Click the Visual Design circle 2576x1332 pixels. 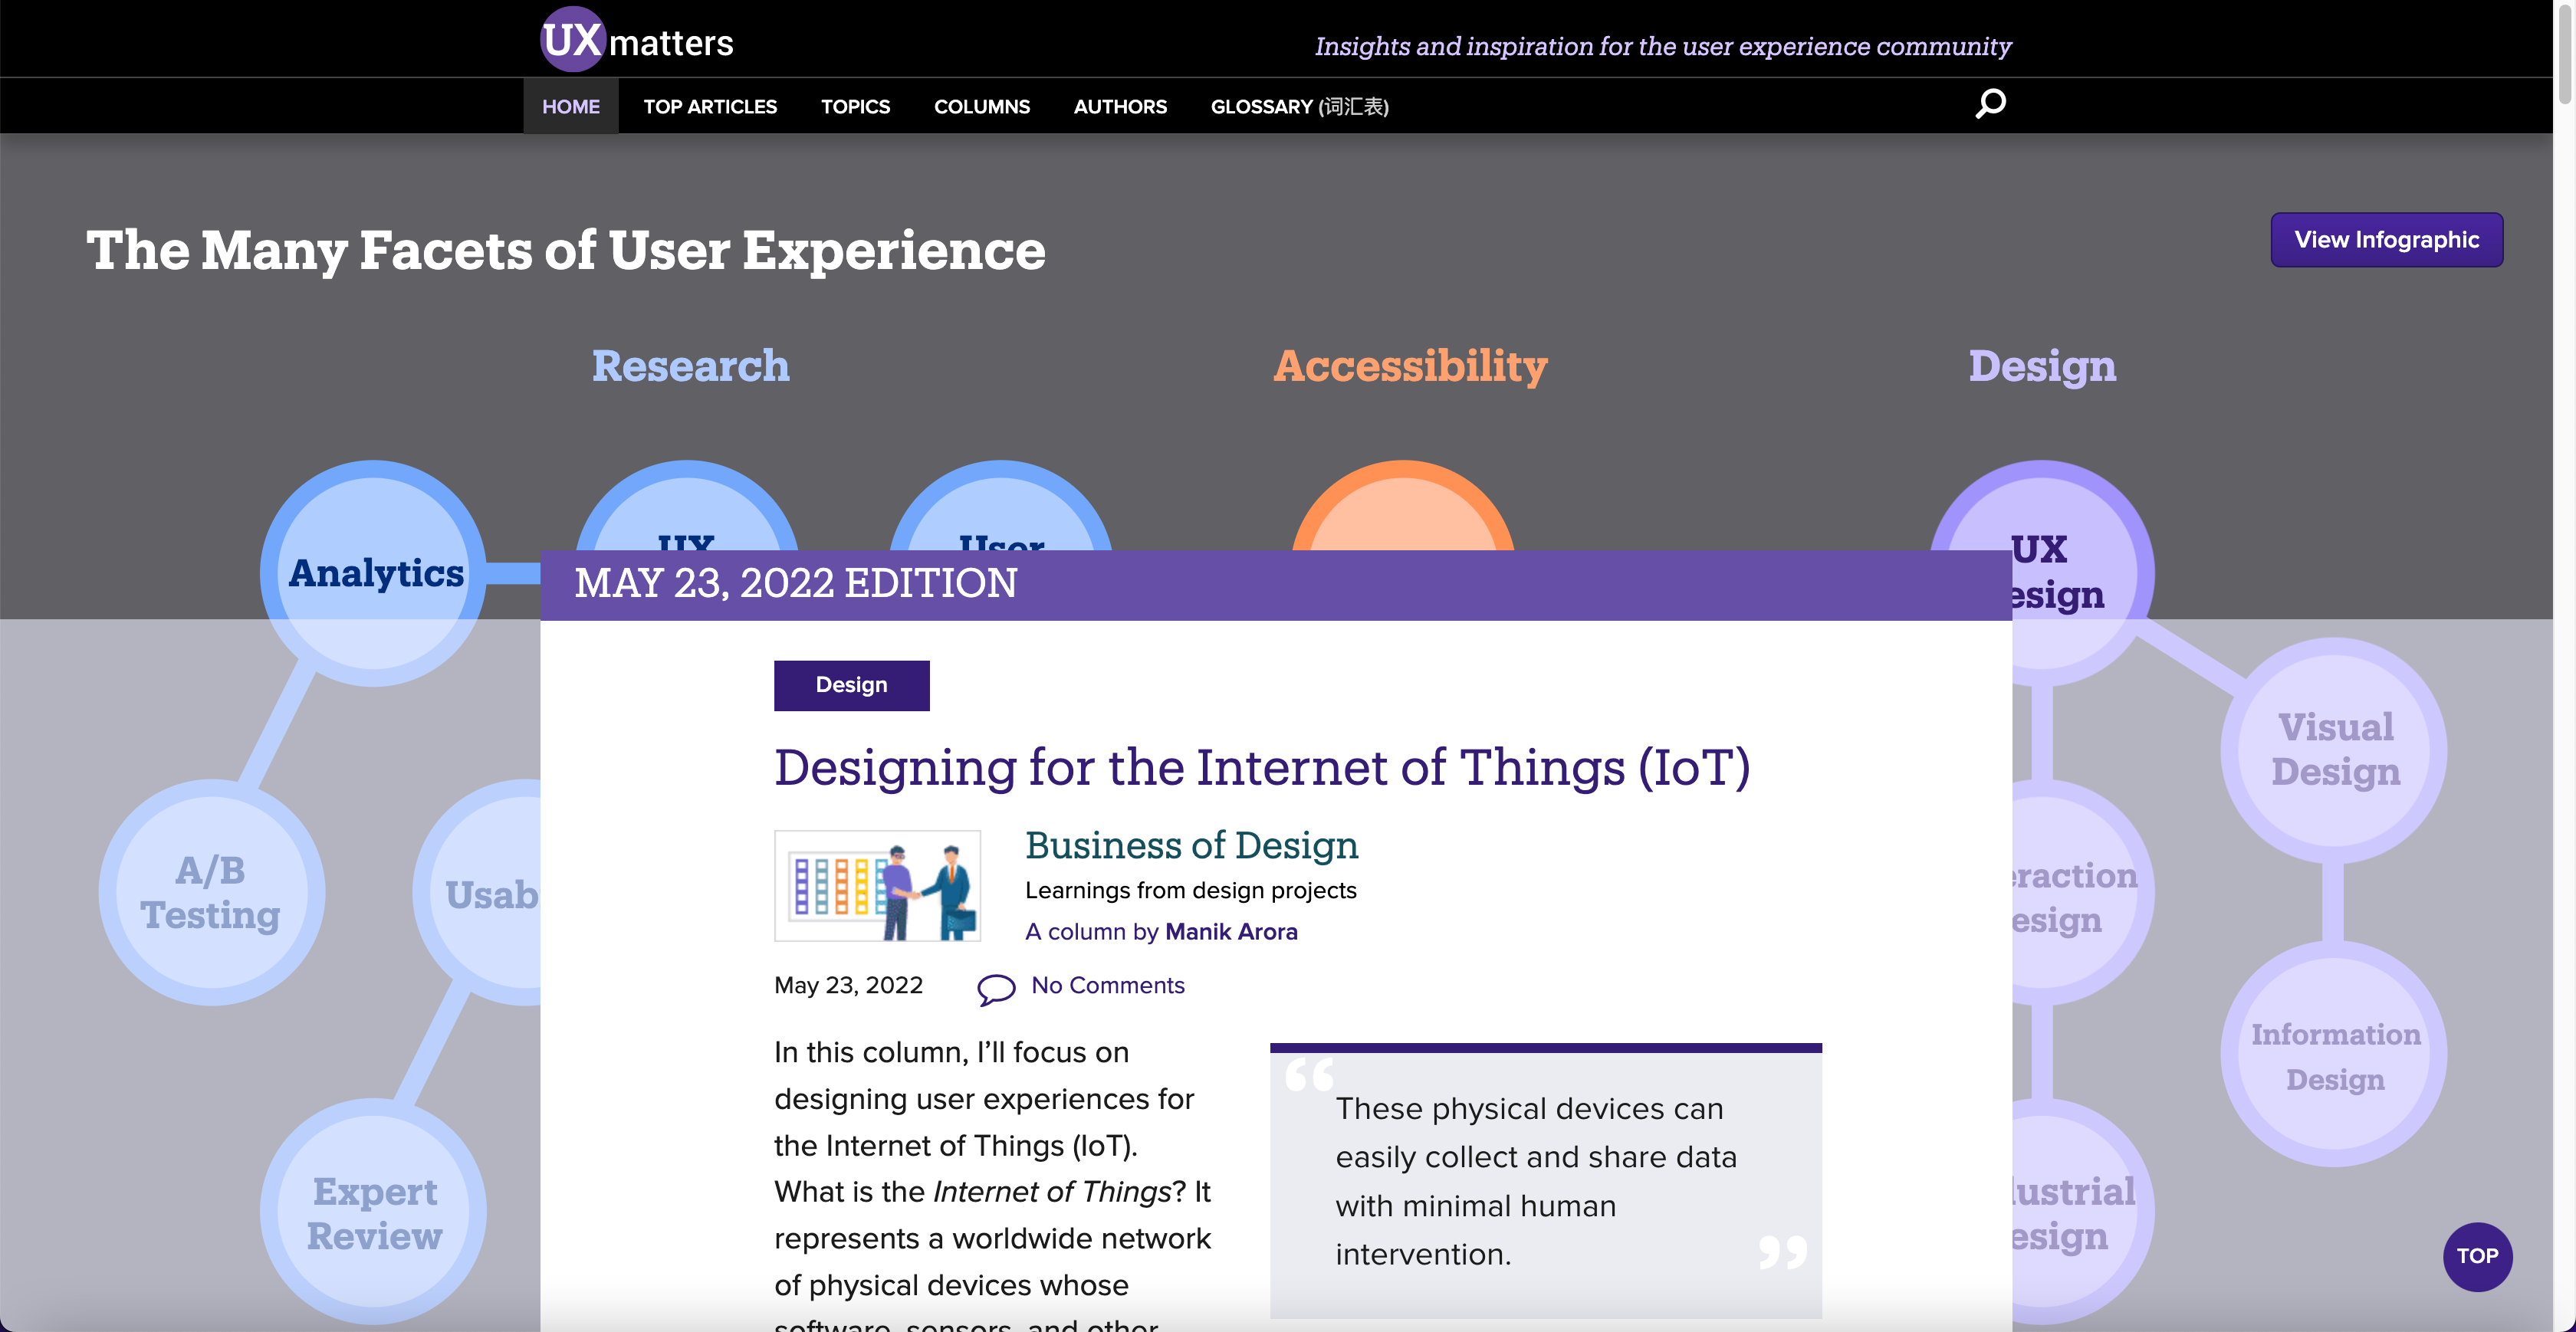[x=2334, y=750]
